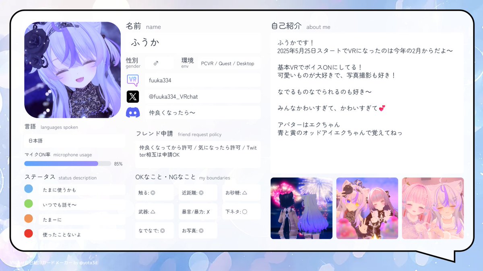483x271 pixels.
Task: Click the orange status dot icon
Action: pyautogui.click(x=29, y=219)
